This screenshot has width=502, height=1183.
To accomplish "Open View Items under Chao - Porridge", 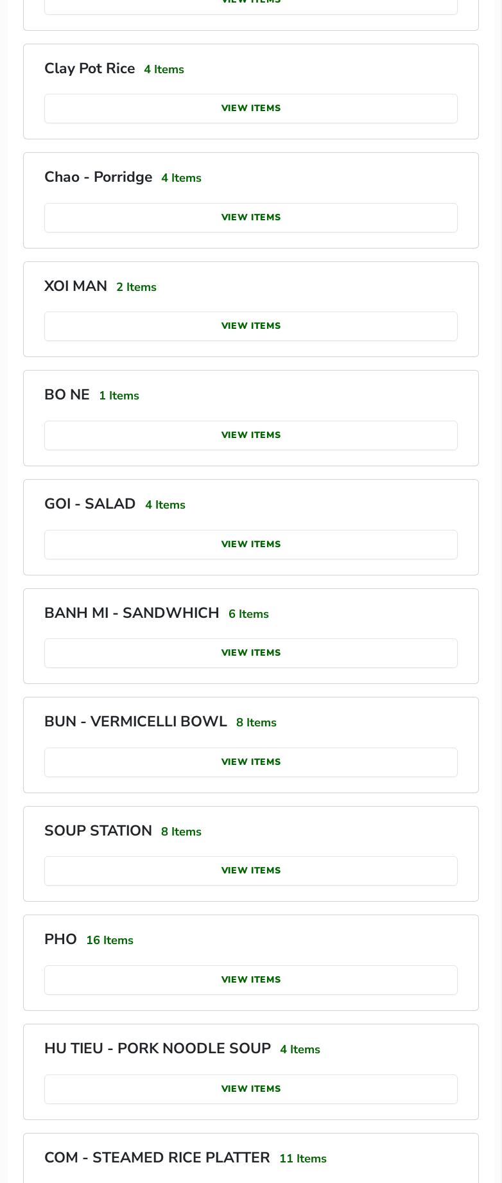I will pos(250,218).
